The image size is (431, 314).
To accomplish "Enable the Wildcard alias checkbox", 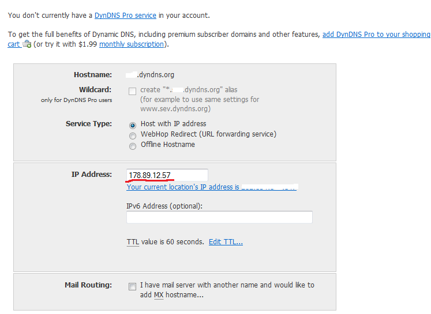I will pos(133,91).
